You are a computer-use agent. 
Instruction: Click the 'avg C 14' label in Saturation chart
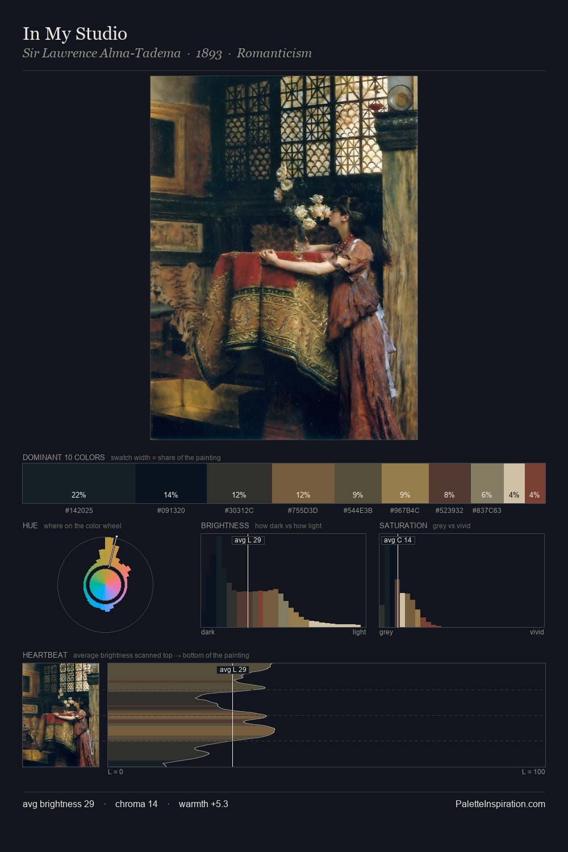pyautogui.click(x=398, y=540)
